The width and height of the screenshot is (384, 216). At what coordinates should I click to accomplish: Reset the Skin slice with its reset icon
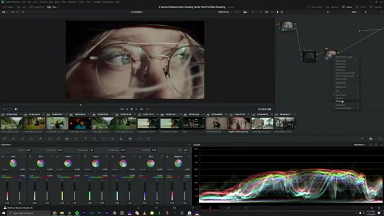[x=52, y=156]
